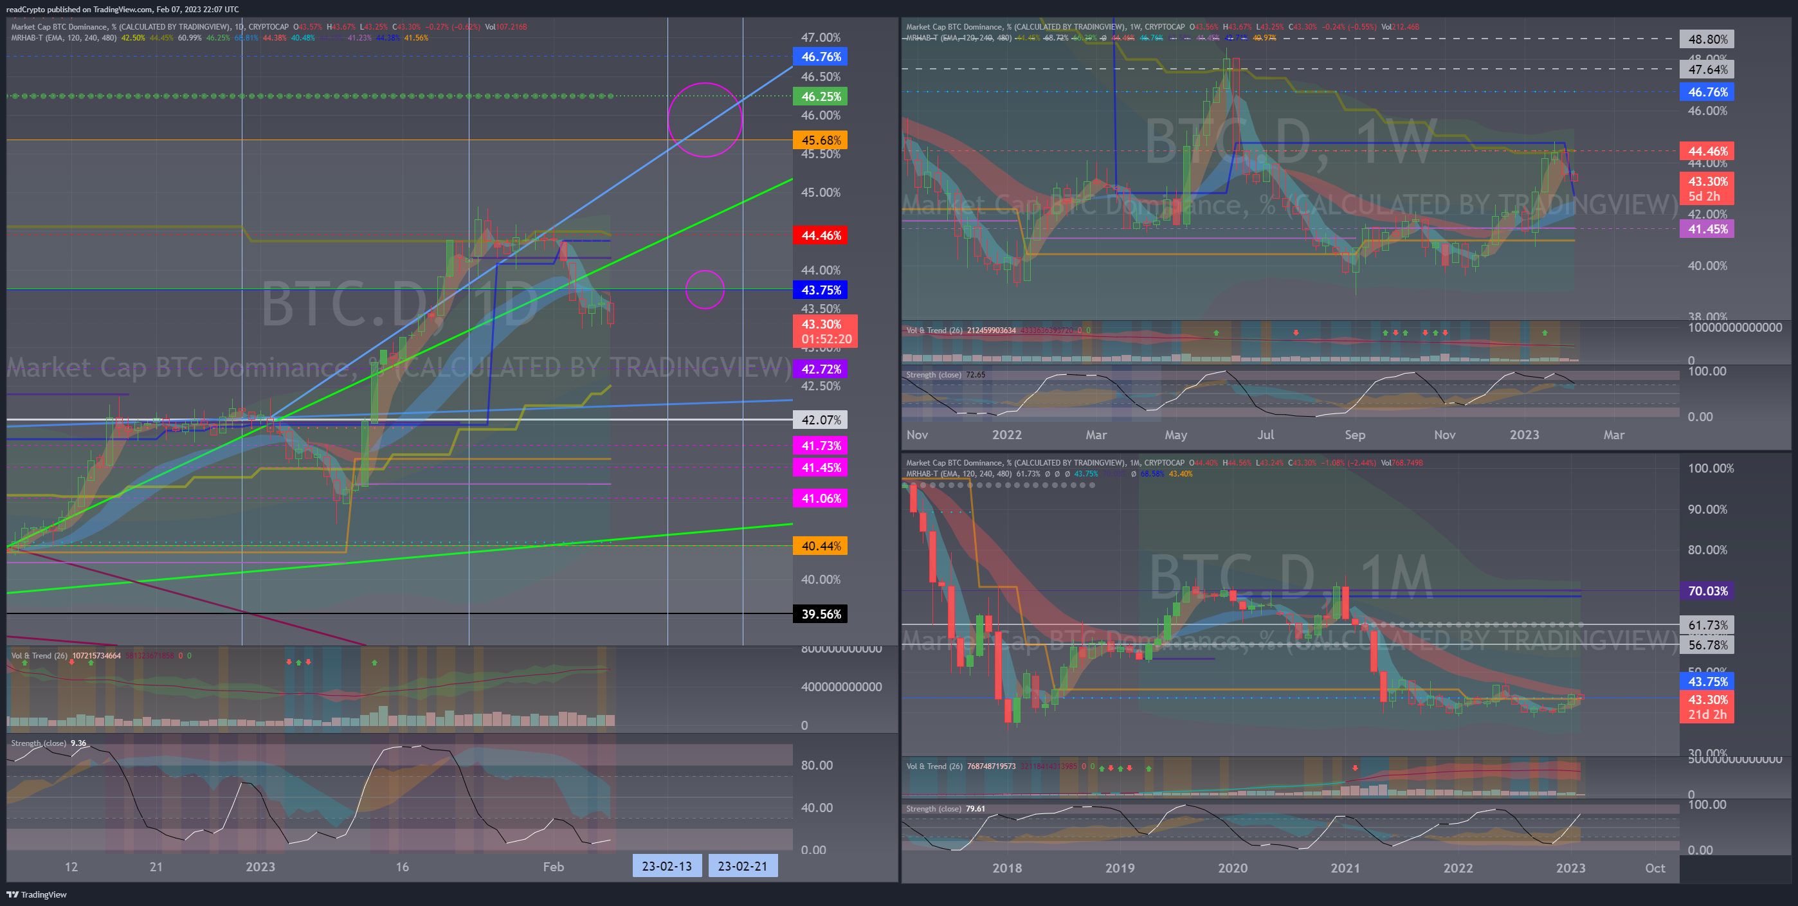Click the TradingView logo in the footer
This screenshot has height=906, width=1798.
tap(36, 894)
